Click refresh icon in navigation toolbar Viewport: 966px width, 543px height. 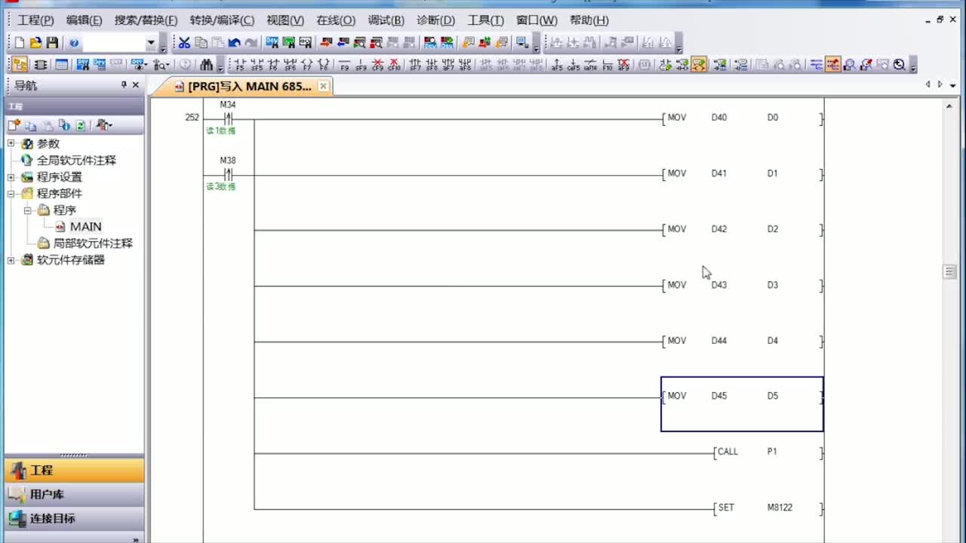point(80,125)
